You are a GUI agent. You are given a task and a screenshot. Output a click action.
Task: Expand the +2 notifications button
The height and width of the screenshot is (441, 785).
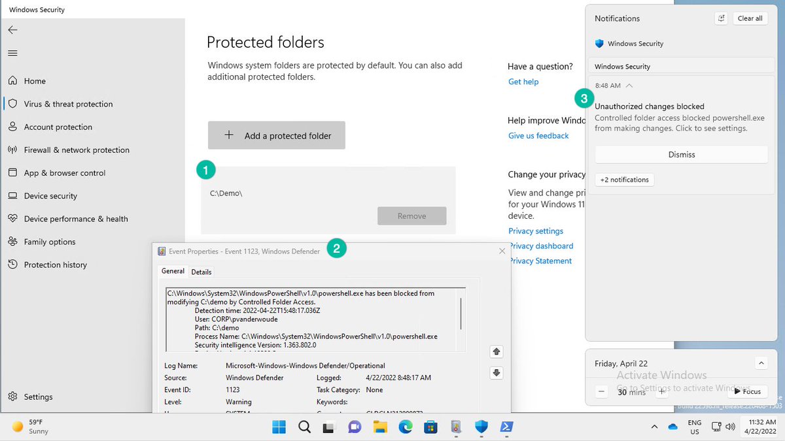tap(625, 180)
